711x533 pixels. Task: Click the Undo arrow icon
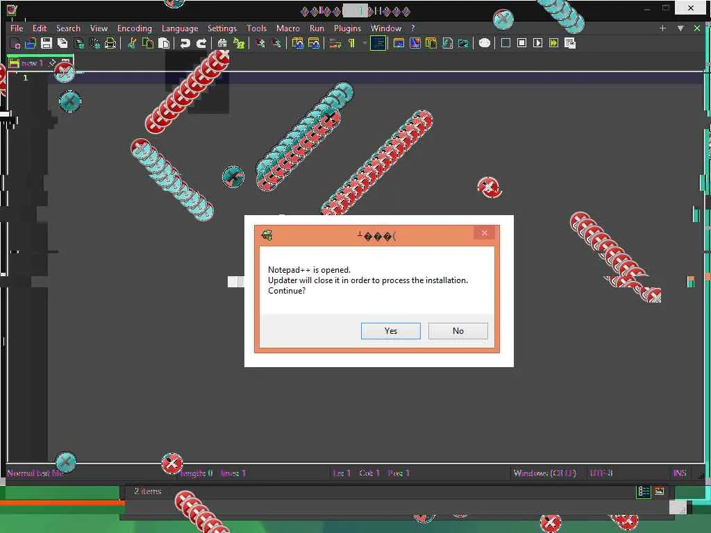185,43
